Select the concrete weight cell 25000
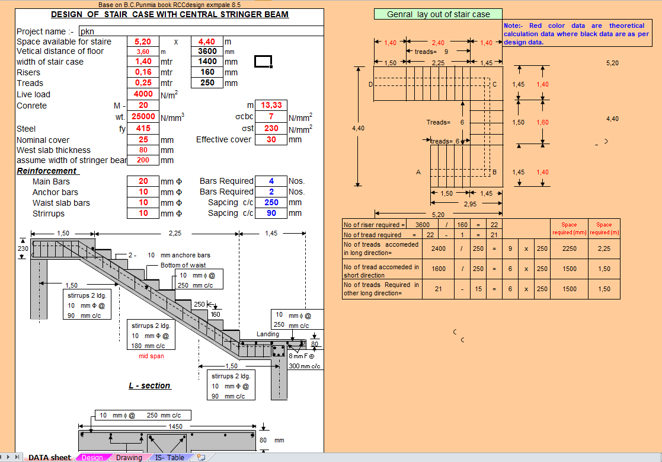662x462 pixels. click(143, 117)
